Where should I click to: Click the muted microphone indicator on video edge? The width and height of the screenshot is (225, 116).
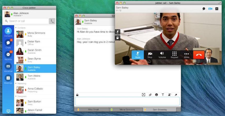[x=118, y=32]
